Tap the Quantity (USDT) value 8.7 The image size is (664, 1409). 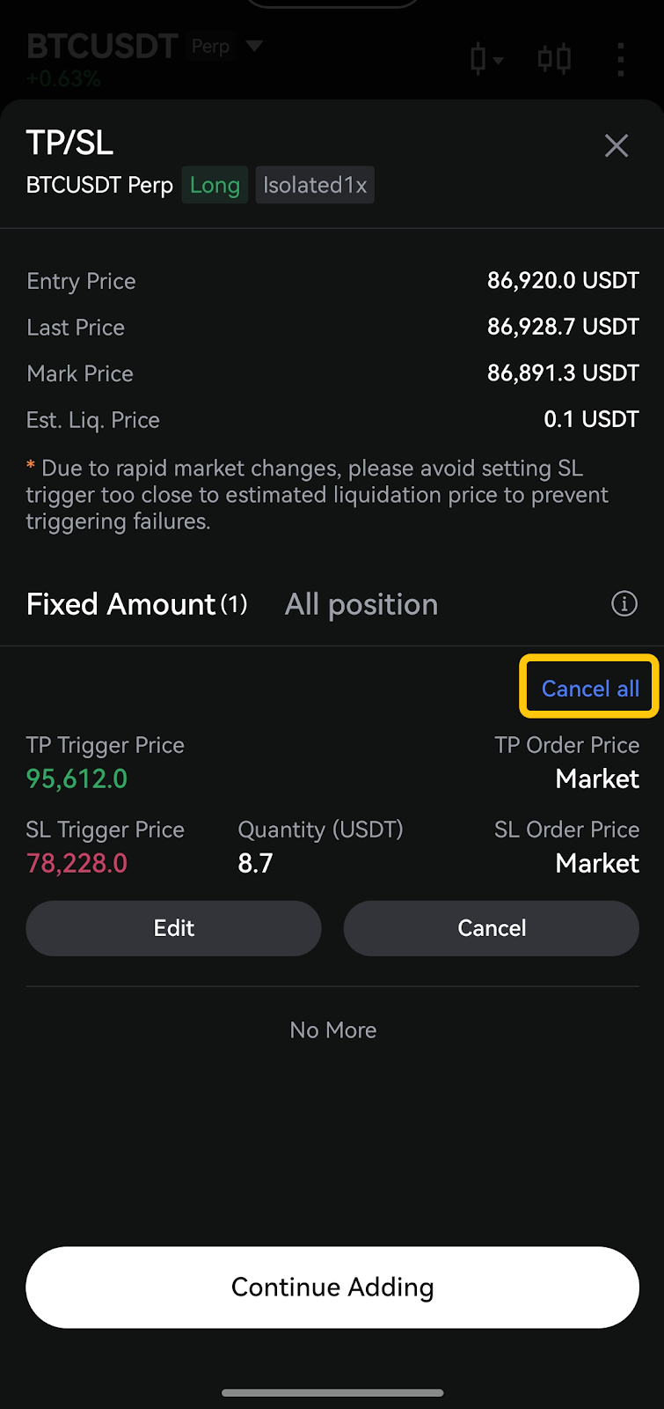click(256, 863)
